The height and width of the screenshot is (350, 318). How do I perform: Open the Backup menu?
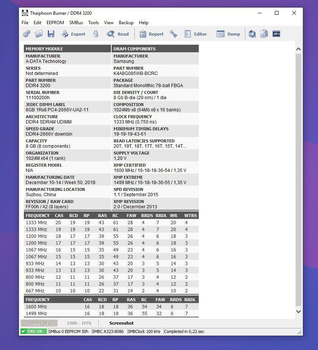click(x=126, y=23)
